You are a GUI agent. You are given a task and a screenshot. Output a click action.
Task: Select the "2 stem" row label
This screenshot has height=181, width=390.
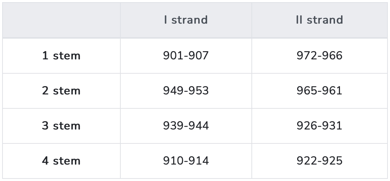pyautogui.click(x=61, y=91)
